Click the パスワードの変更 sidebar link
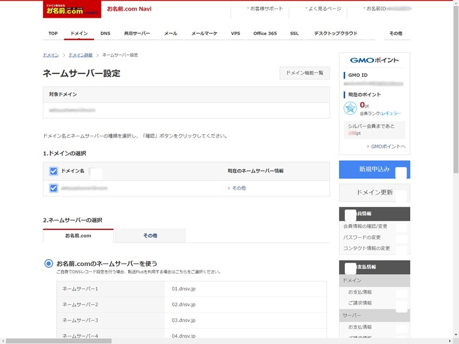 coord(362,237)
